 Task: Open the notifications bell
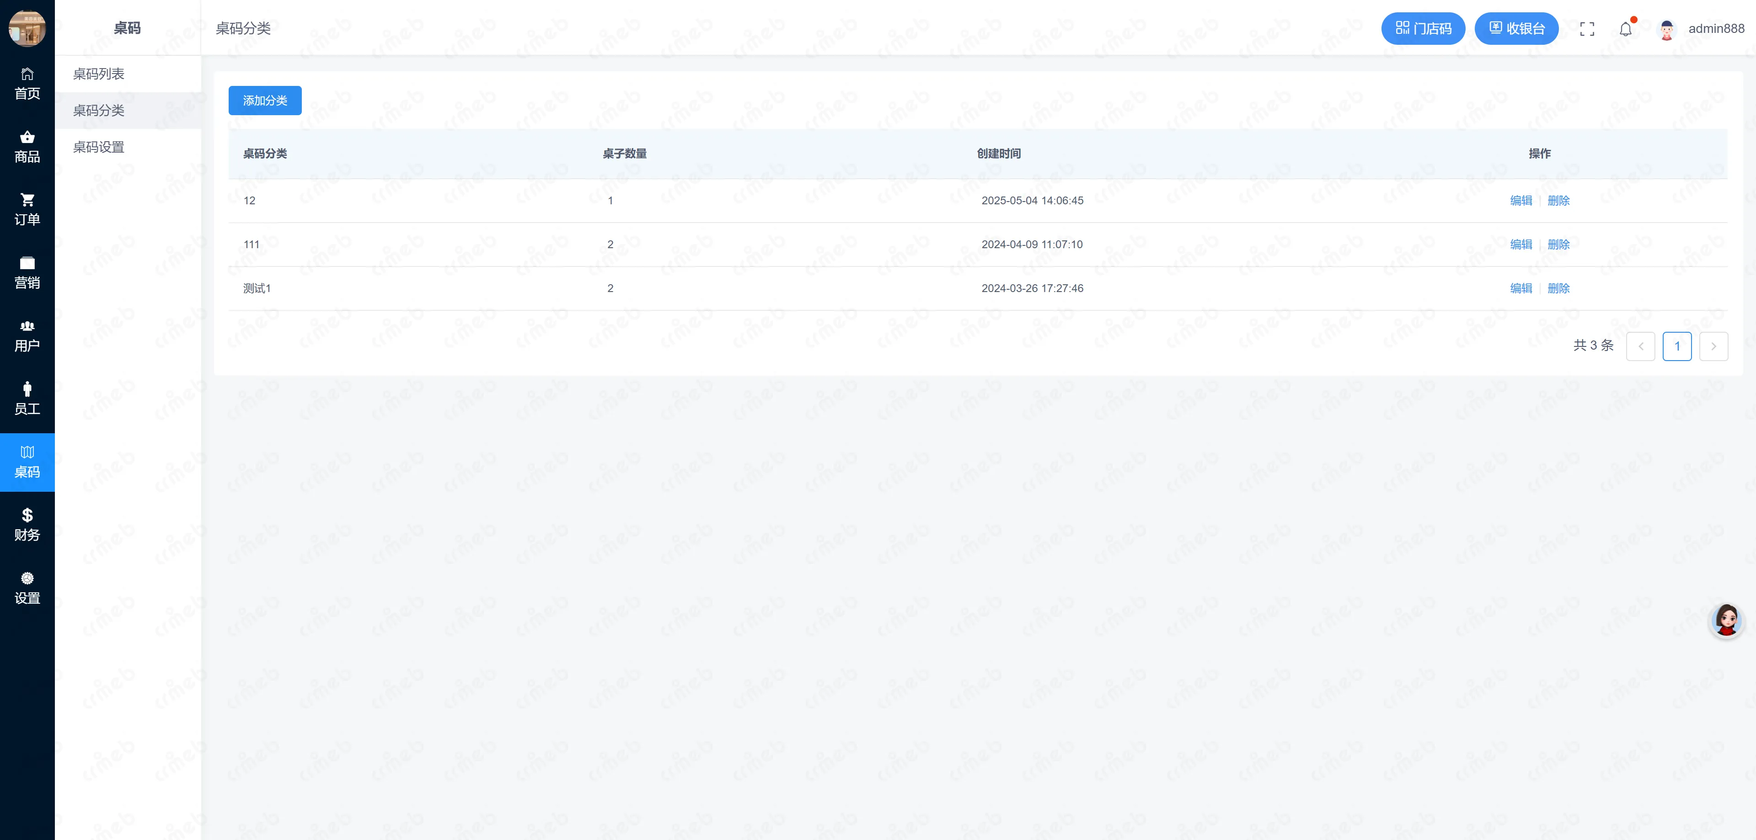click(1626, 29)
